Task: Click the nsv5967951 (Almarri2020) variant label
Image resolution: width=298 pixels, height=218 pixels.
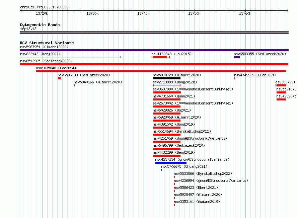Action: 44,47
